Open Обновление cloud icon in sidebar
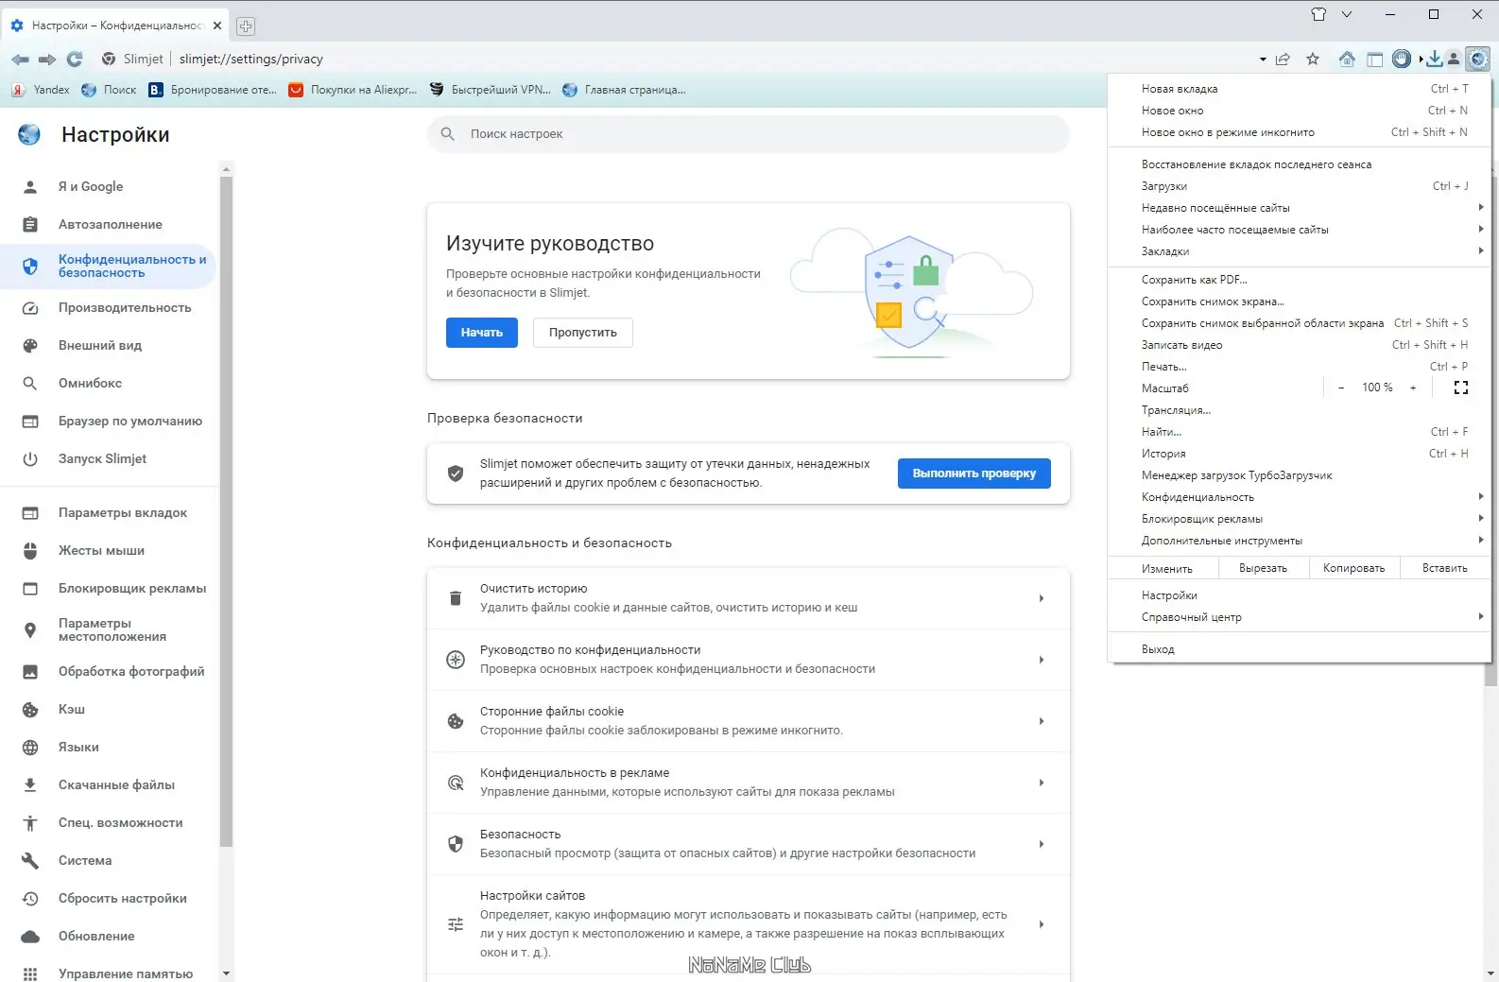The width and height of the screenshot is (1499, 982). [30, 936]
